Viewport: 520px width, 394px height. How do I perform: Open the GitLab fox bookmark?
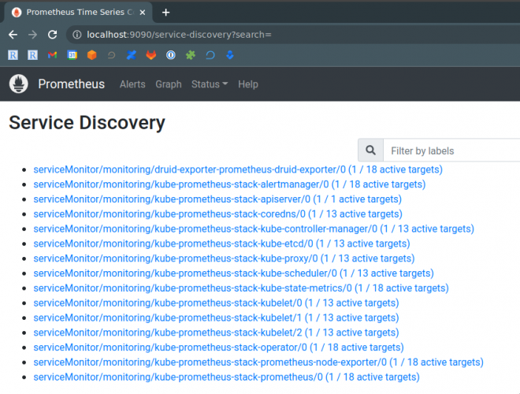click(150, 55)
